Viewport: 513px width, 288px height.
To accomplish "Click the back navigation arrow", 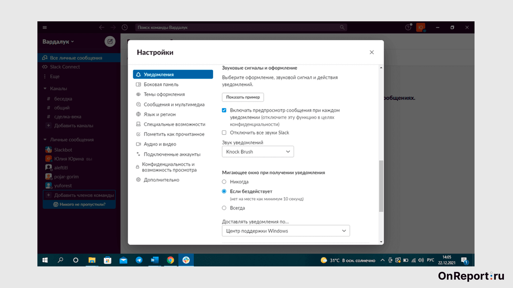I will [102, 27].
